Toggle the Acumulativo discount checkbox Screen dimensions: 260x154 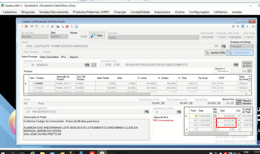point(215,71)
